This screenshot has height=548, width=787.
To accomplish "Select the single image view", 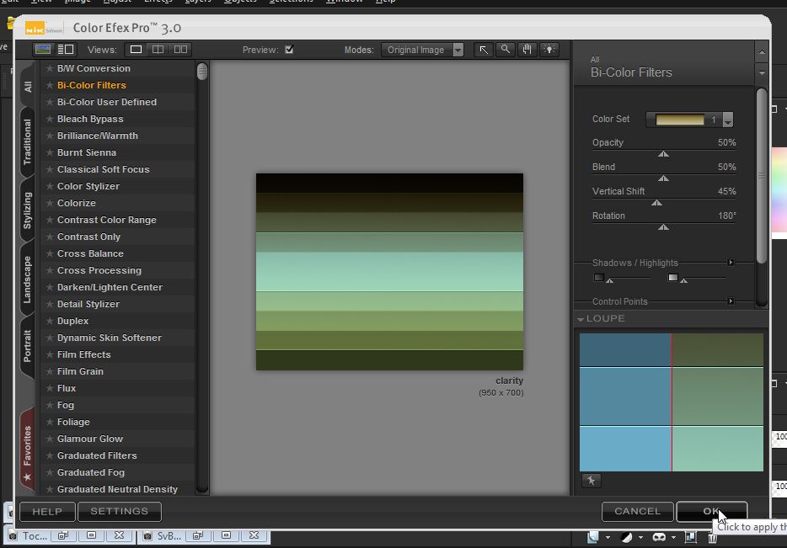I will coord(136,49).
